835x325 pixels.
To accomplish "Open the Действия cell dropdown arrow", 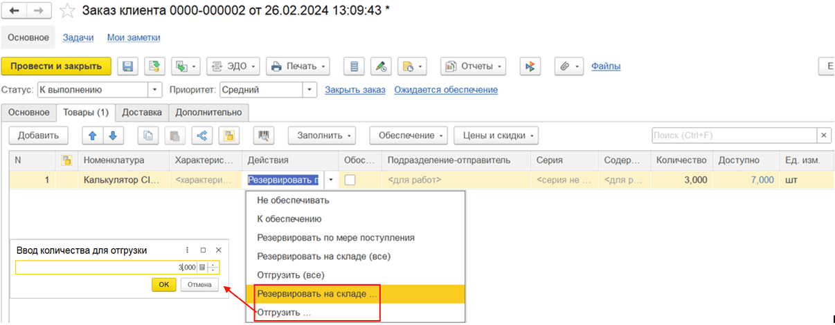I will 330,180.
